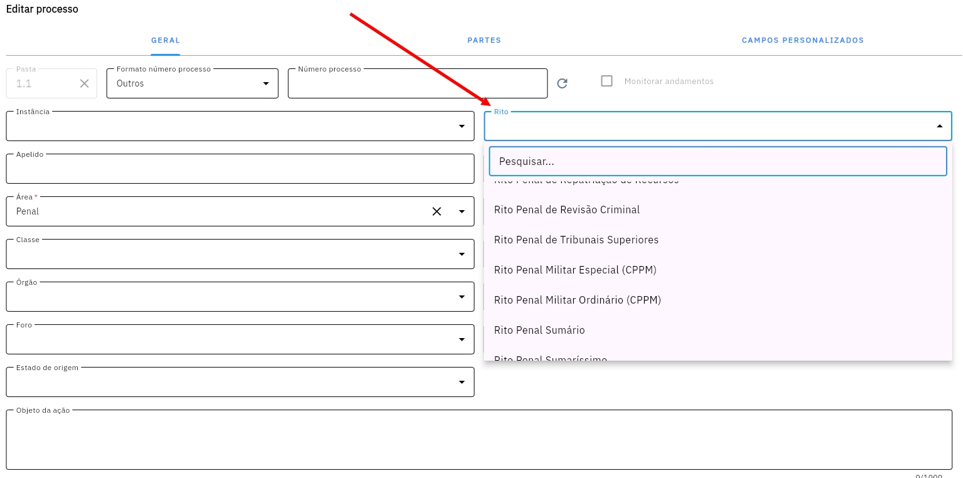
Task: Expand the Órgão dropdown
Action: 461,297
